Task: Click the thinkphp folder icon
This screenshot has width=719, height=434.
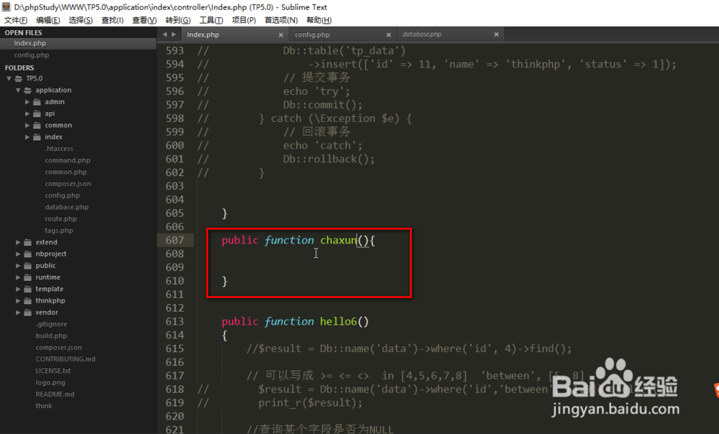Action: [28, 300]
